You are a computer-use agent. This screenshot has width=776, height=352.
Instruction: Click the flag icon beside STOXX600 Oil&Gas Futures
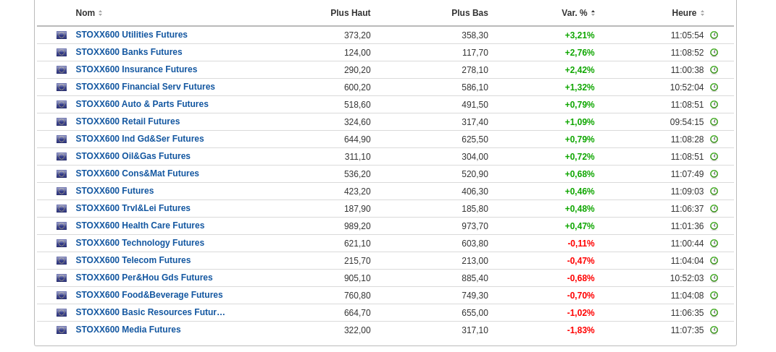pyautogui.click(x=62, y=157)
